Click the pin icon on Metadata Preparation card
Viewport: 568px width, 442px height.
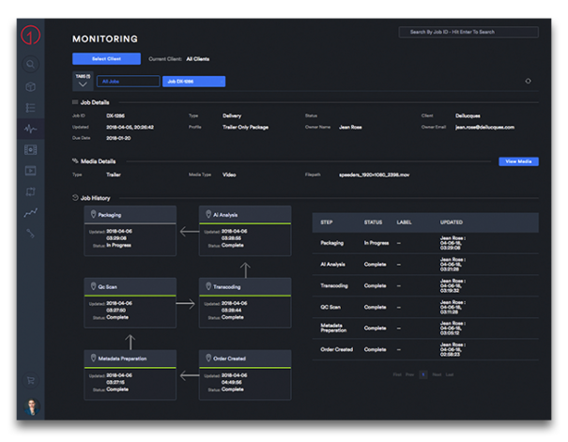tap(93, 358)
